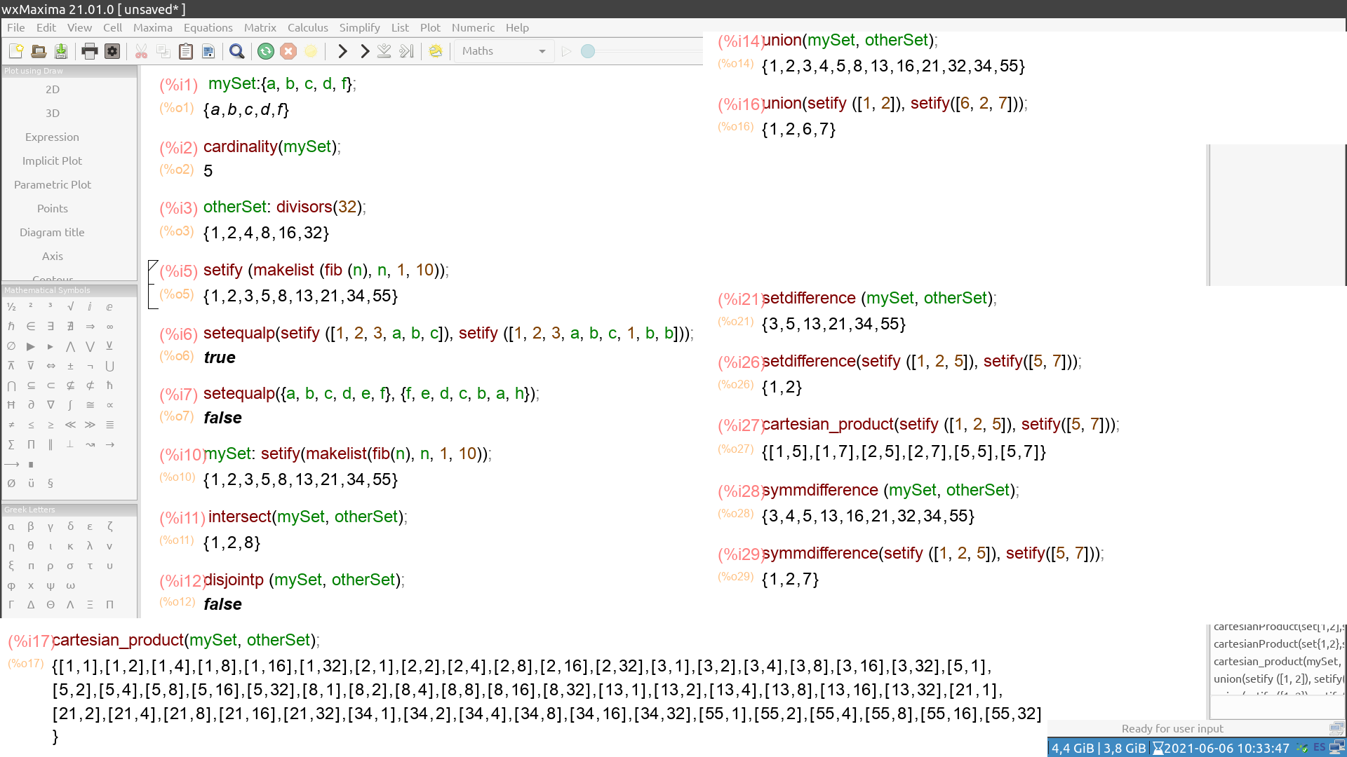1347x757 pixels.
Task: Click the Parametric Plot sidebar button
Action: coord(52,184)
